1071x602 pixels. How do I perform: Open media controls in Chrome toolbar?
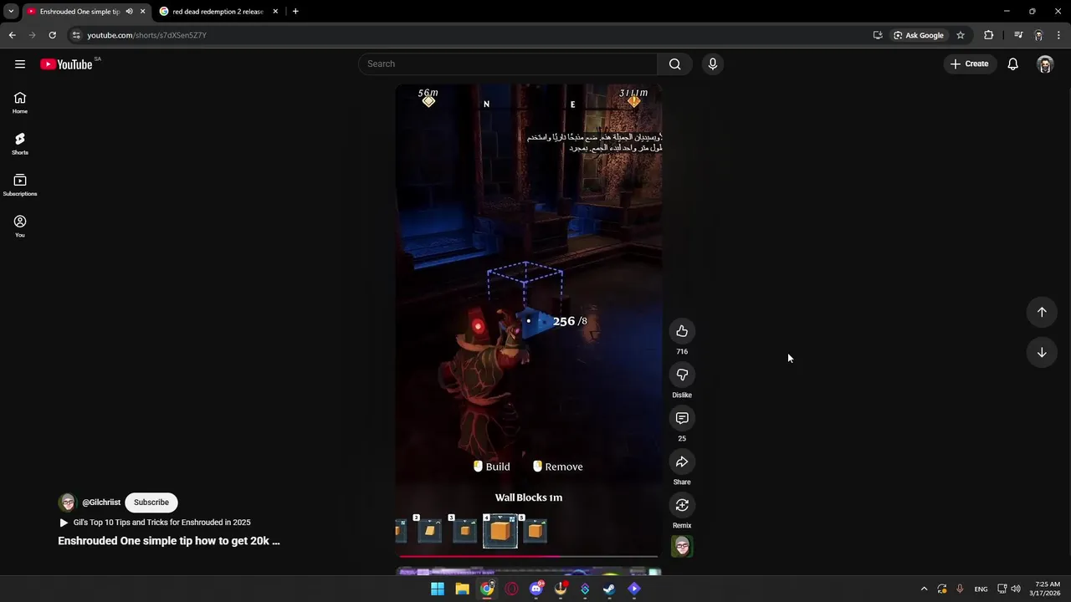click(x=1017, y=35)
